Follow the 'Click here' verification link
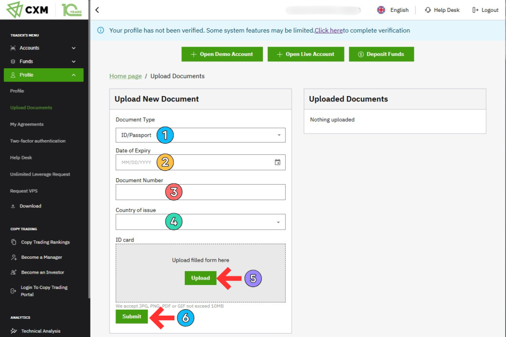The height and width of the screenshot is (337, 506). (x=329, y=31)
